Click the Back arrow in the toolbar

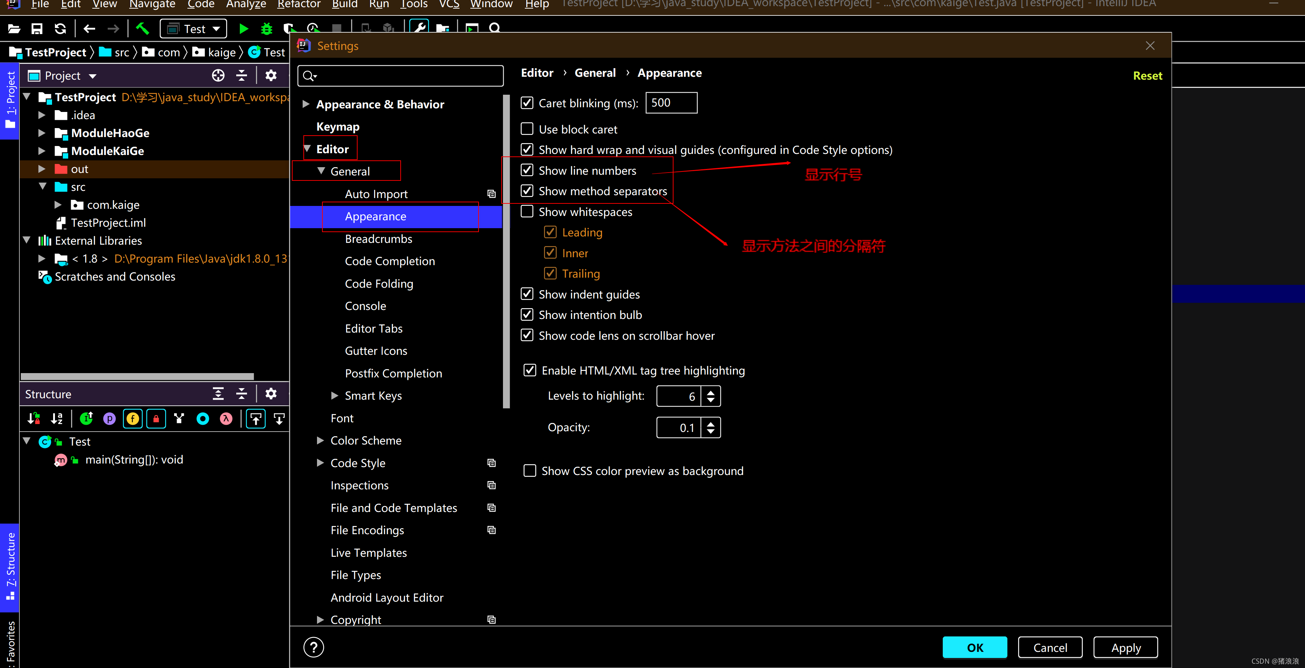click(x=89, y=29)
